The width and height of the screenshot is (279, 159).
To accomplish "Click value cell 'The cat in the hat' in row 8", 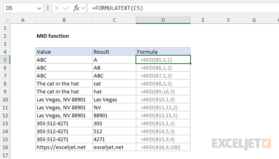I will pos(64,83).
